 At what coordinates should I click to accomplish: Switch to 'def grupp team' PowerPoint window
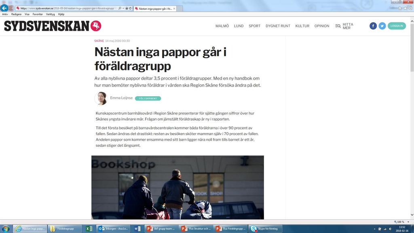point(161,229)
